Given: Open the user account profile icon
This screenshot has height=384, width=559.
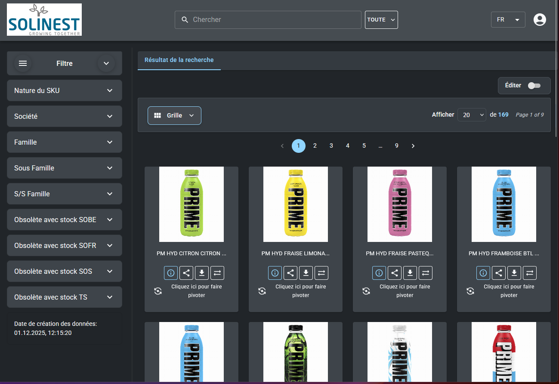Looking at the screenshot, I should point(540,20).
